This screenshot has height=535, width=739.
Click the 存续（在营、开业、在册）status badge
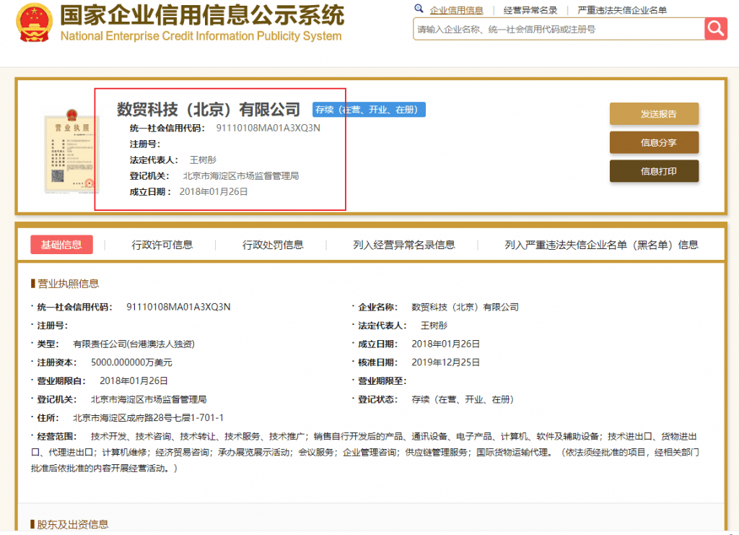click(369, 110)
